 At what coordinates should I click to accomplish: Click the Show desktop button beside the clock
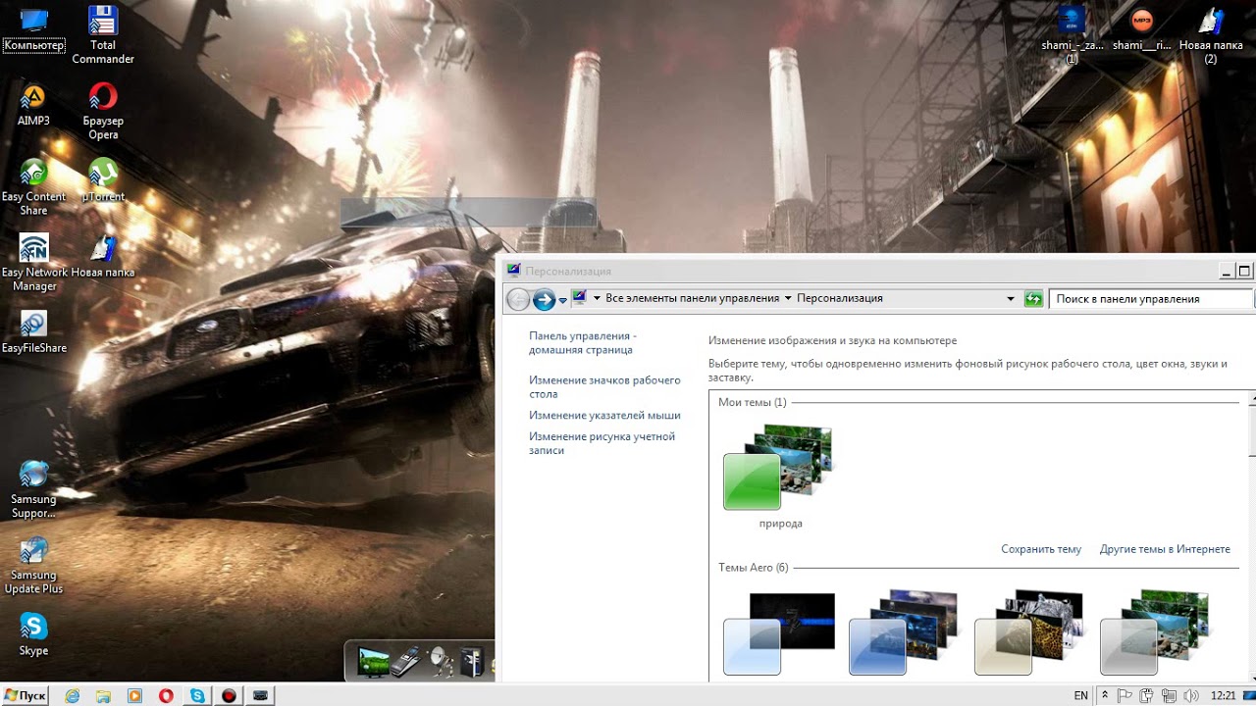(1250, 695)
